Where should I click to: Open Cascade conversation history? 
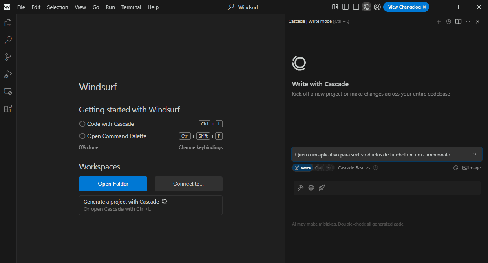(x=448, y=22)
